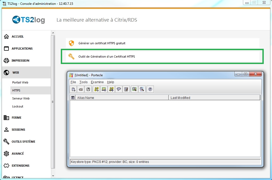Open the File menu in Portecle
The height and width of the screenshot is (180, 272).
pyautogui.click(x=73, y=82)
